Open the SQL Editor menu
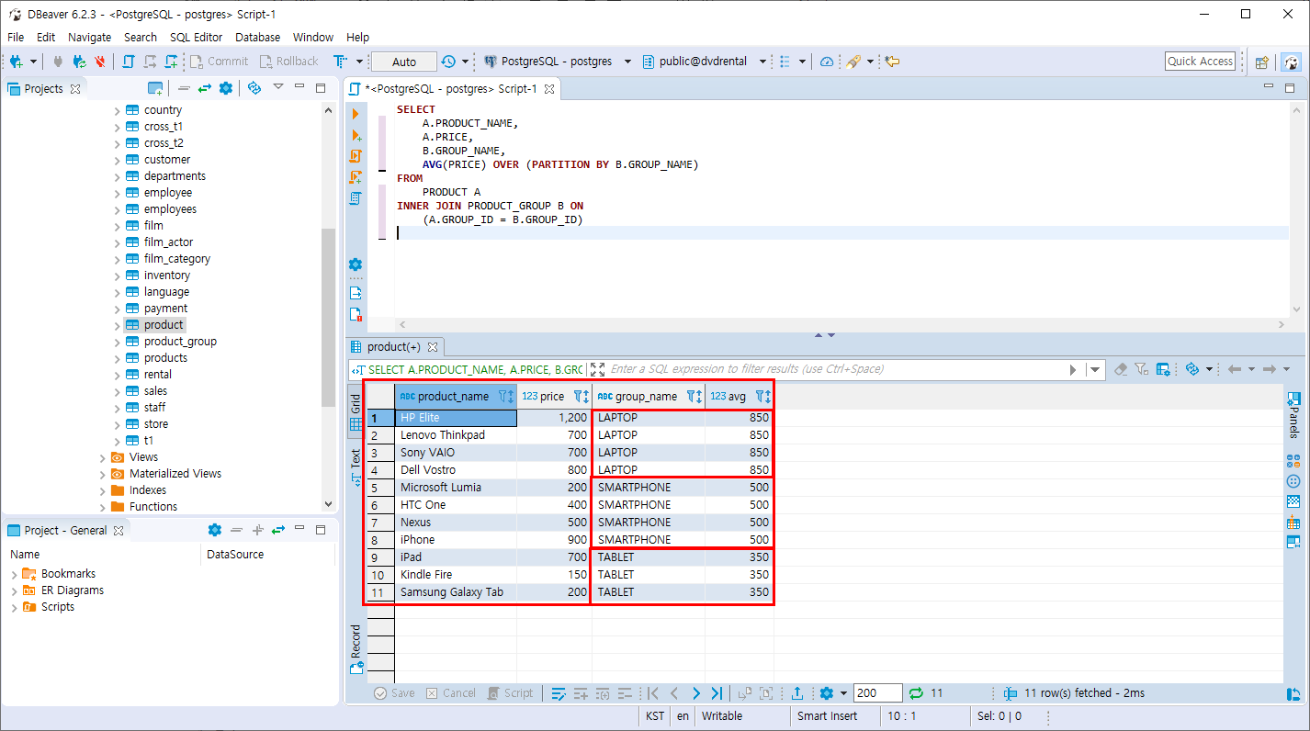Screen dimensions: 1310x731 (x=196, y=37)
